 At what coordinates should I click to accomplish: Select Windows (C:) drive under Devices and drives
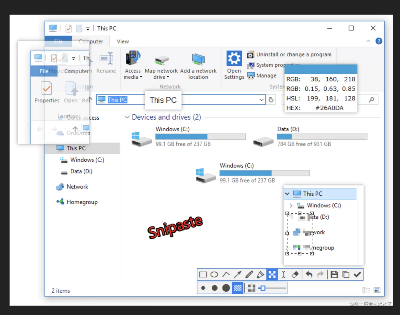click(x=189, y=137)
